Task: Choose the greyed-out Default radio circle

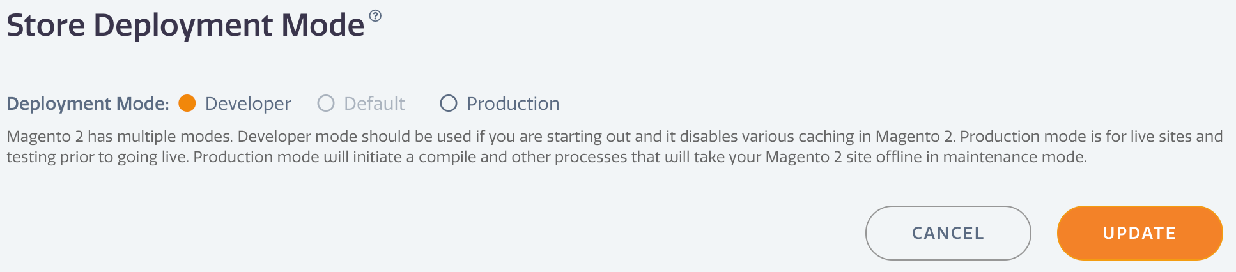Action: tap(326, 103)
